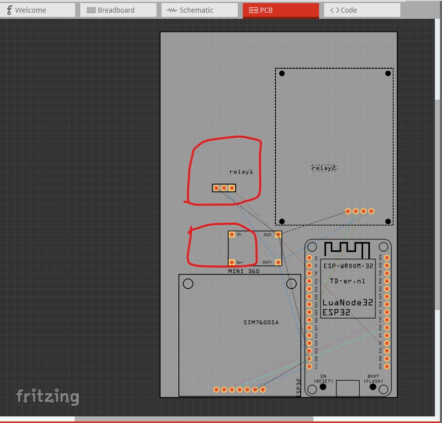Select the PCB tab
This screenshot has width=442, height=423.
[281, 11]
